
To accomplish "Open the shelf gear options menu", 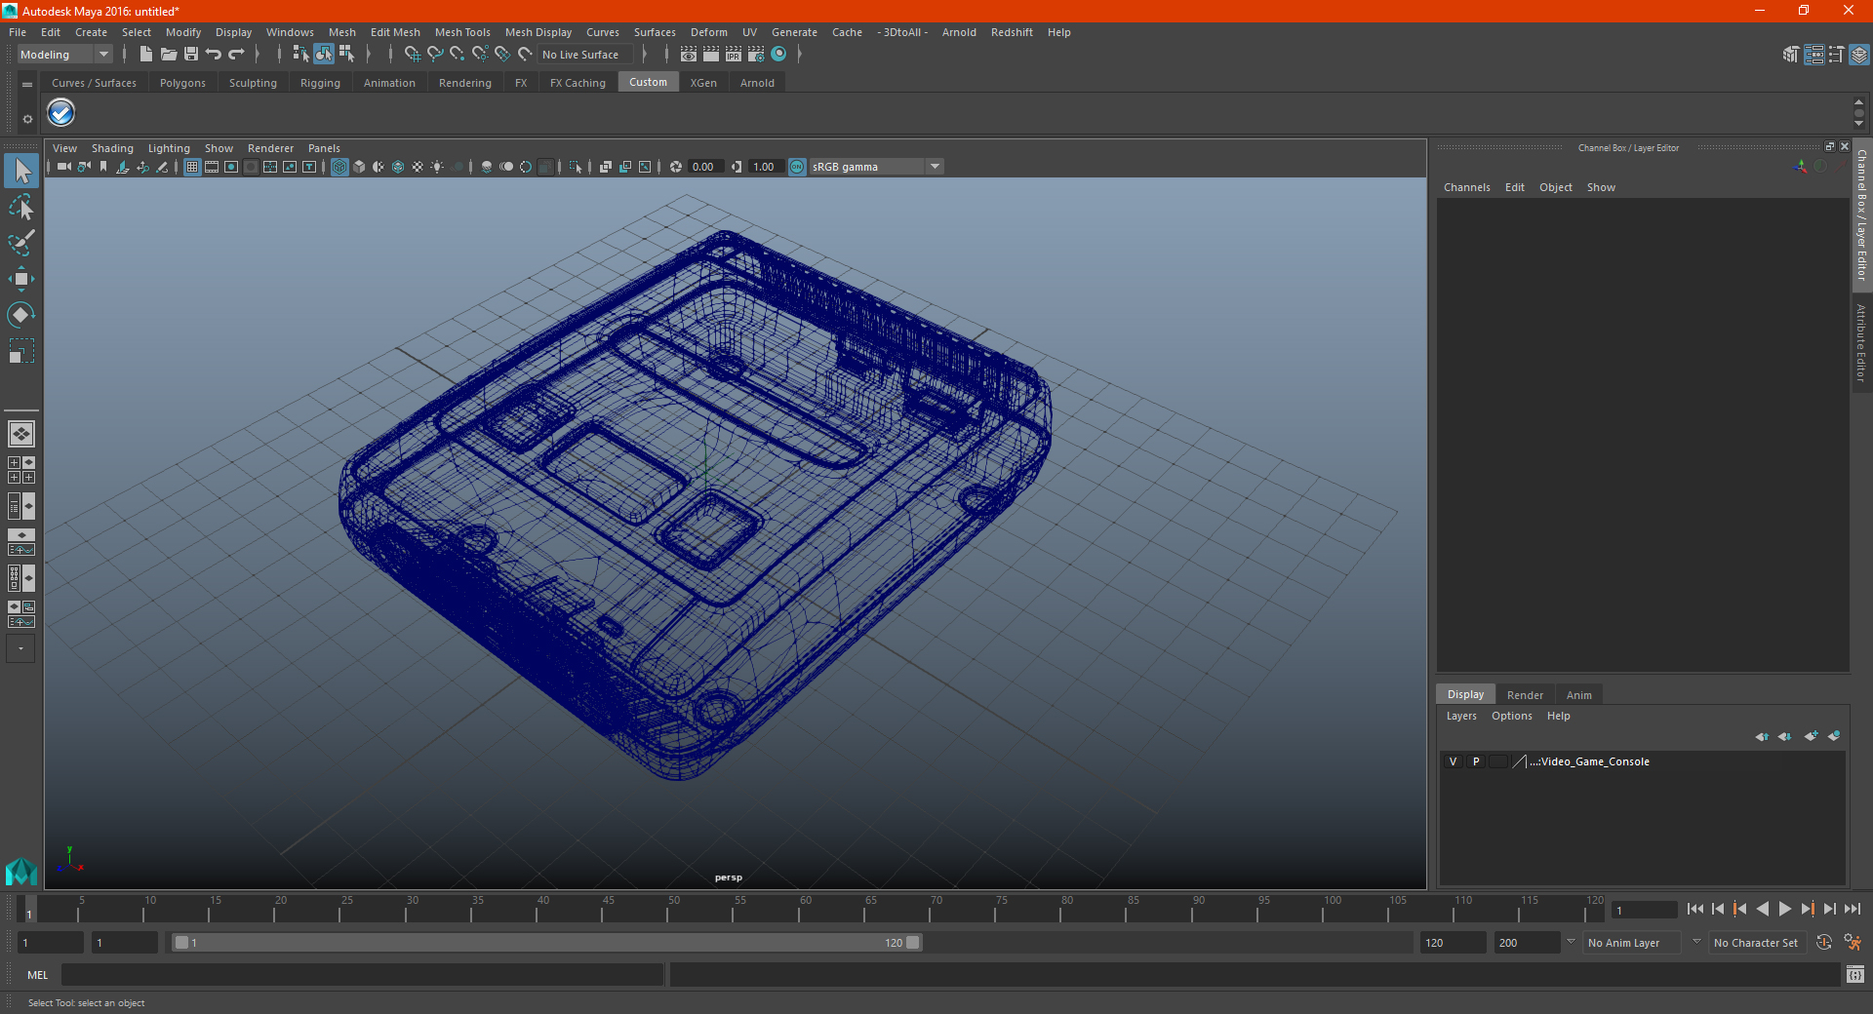I will (27, 119).
